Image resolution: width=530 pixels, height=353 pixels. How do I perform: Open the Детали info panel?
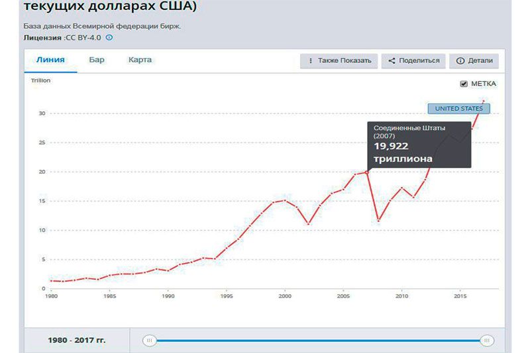point(474,61)
